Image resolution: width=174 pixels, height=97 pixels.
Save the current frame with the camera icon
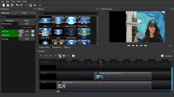tap(170, 46)
